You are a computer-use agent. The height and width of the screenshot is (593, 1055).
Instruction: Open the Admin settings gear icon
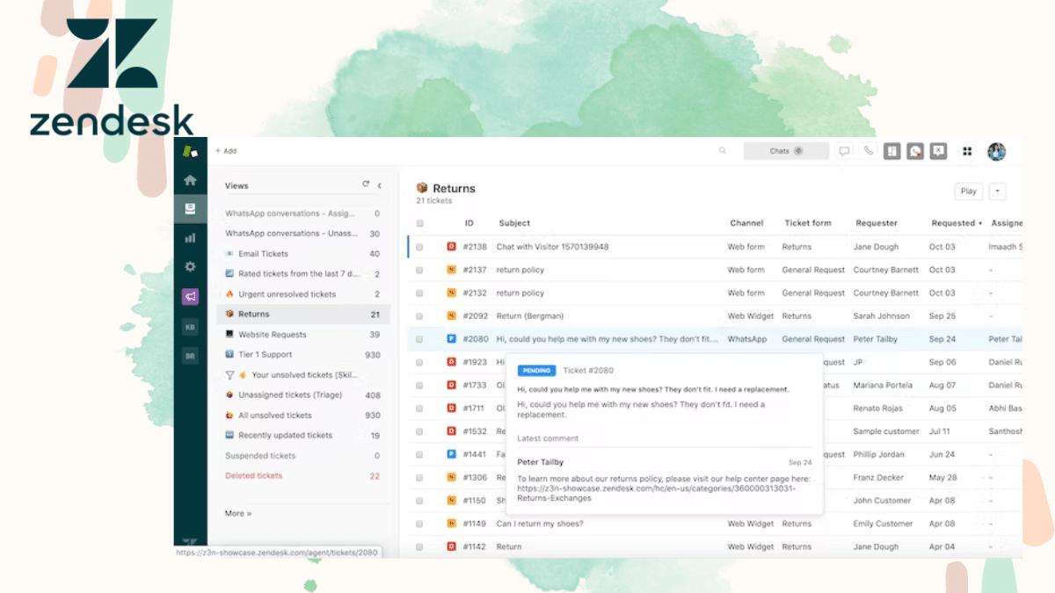(190, 266)
